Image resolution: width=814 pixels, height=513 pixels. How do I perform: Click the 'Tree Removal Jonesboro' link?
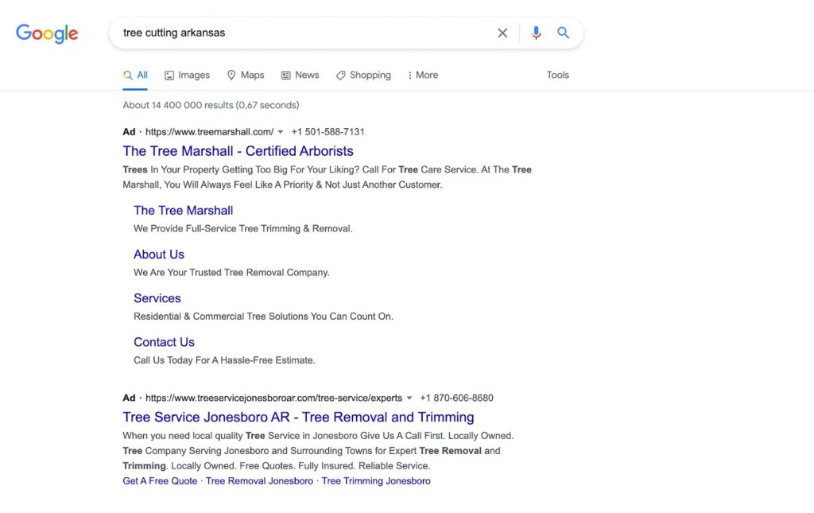click(x=260, y=481)
